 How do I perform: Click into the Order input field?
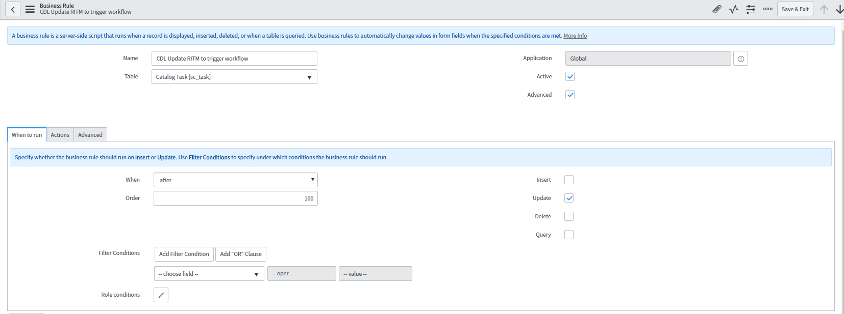tap(235, 198)
